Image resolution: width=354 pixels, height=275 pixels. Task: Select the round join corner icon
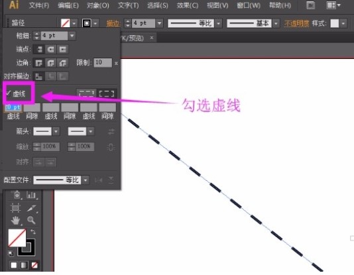(x=51, y=63)
